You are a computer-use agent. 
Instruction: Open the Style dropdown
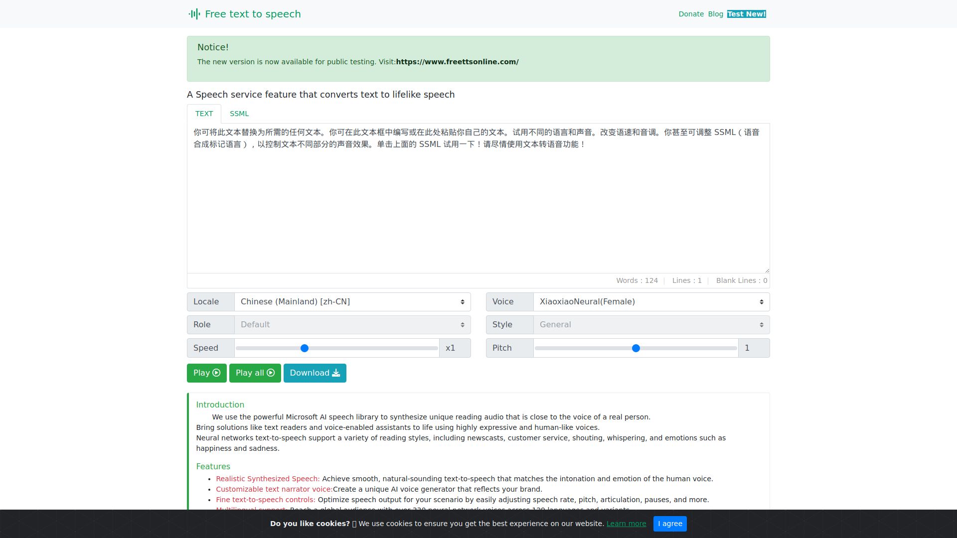coord(651,325)
